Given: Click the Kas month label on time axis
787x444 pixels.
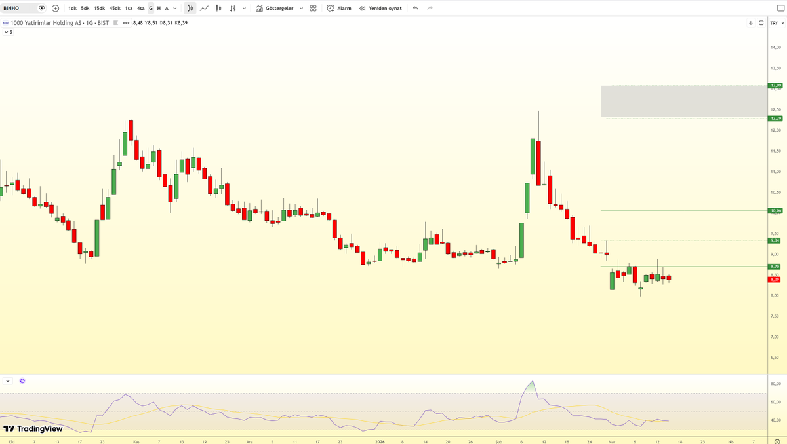Looking at the screenshot, I should coord(136,442).
